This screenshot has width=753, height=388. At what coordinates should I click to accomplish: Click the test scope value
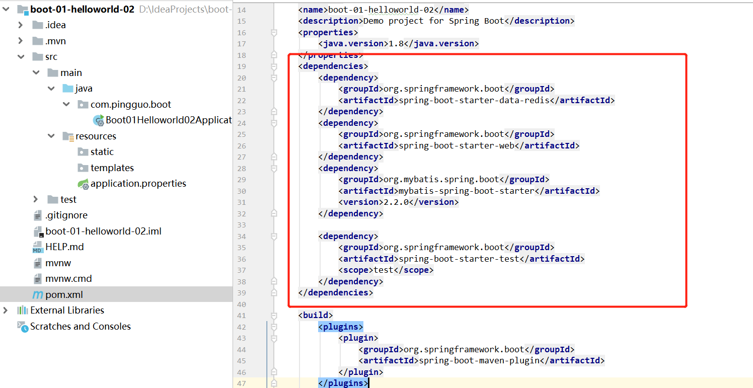point(384,270)
